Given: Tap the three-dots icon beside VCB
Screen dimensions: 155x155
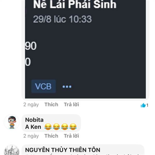Looking at the screenshot, I should 67,87.
